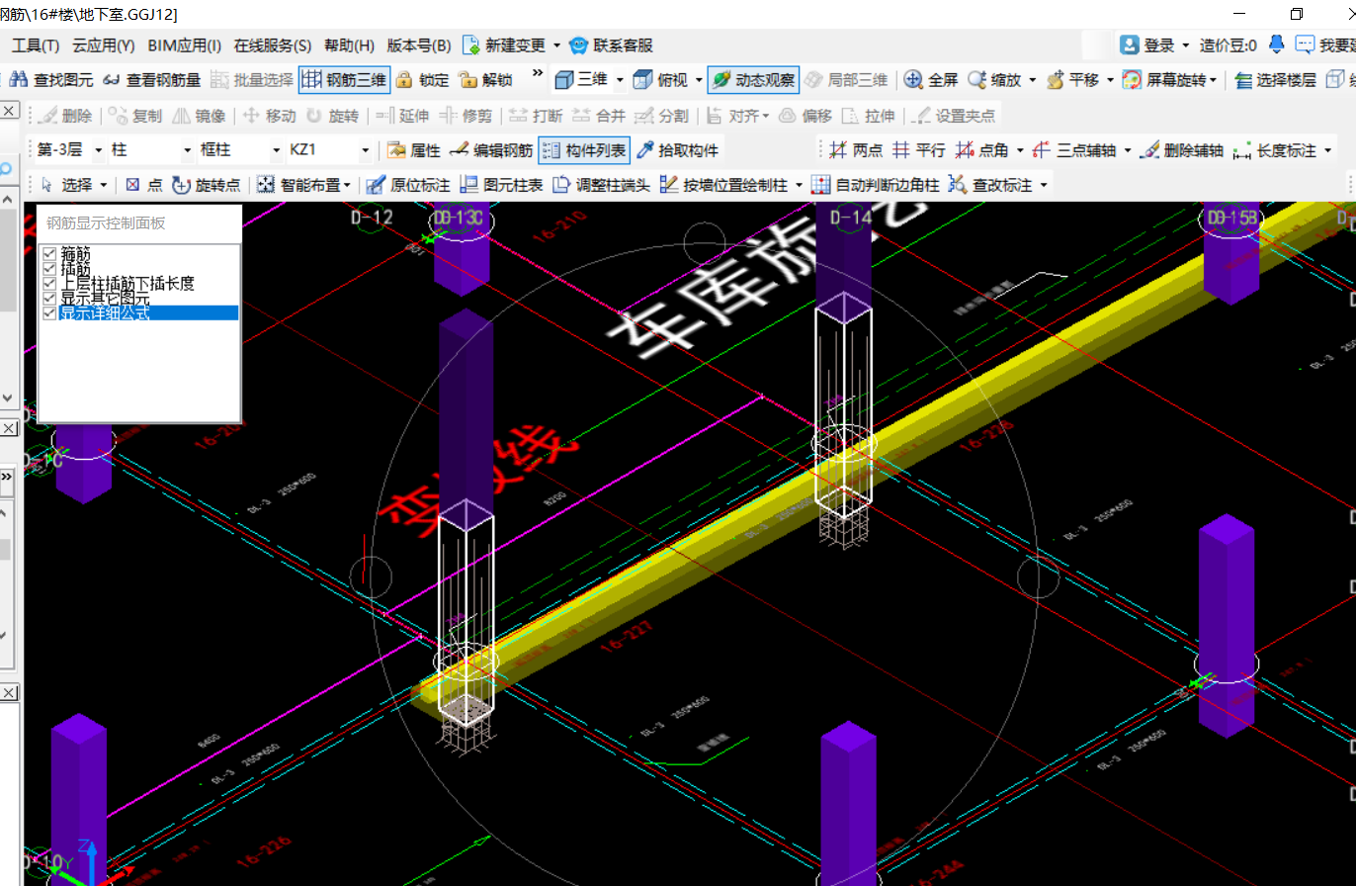The height and width of the screenshot is (886, 1356).
Task: Click 联系客服 contact support
Action: (612, 45)
